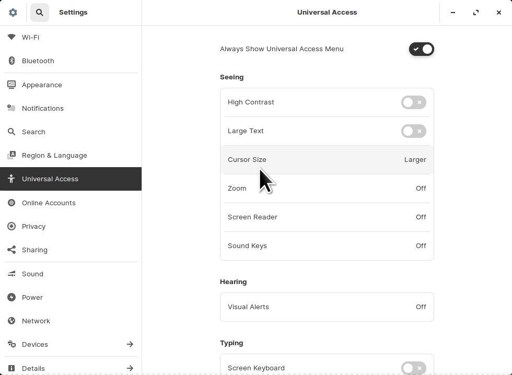Turn on the Large Text switch

click(413, 131)
